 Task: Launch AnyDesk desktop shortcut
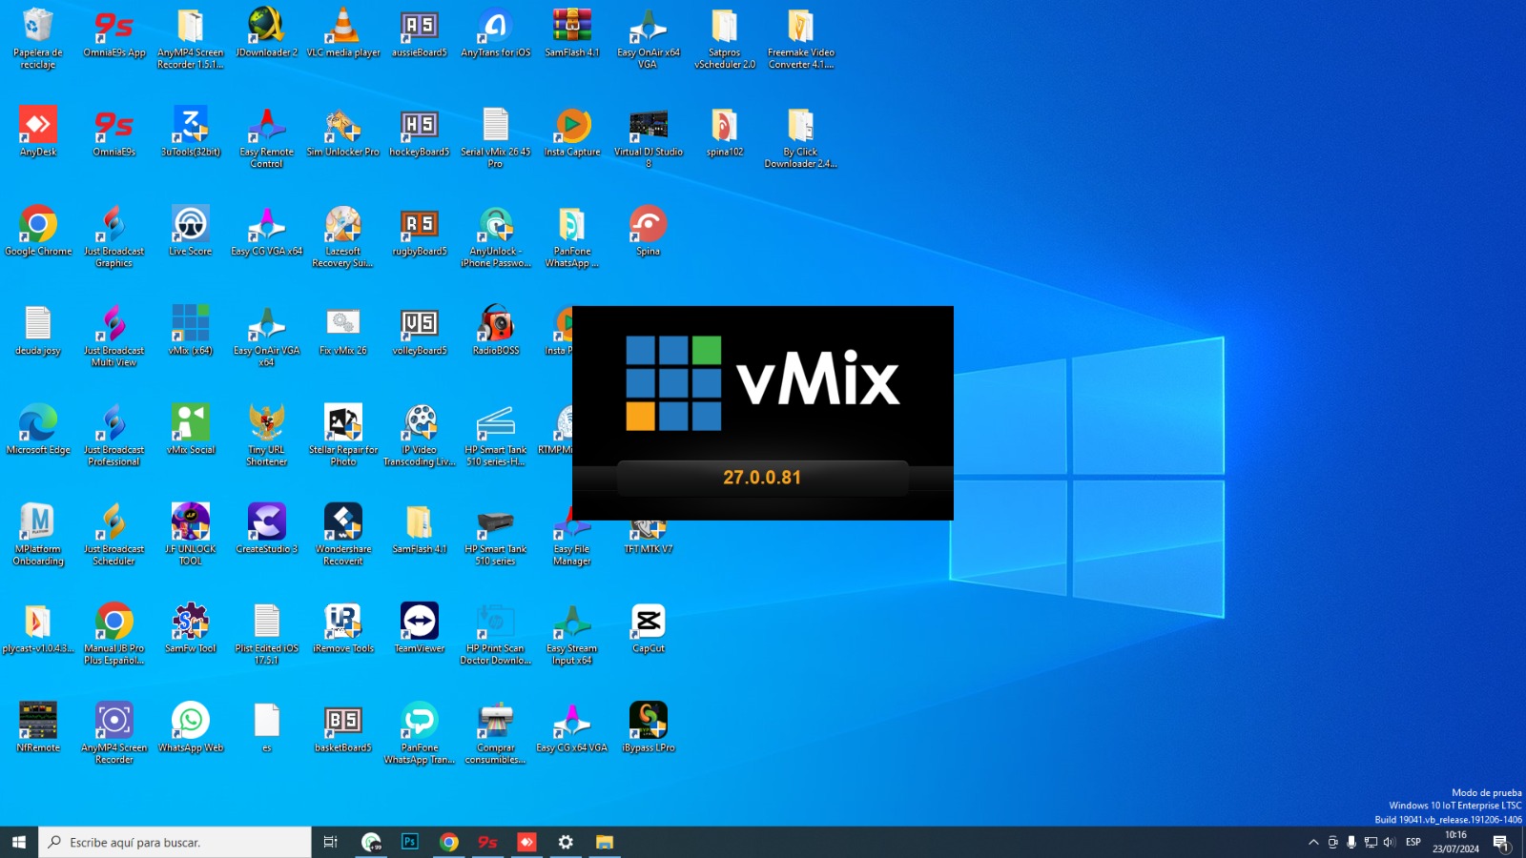[x=38, y=132]
